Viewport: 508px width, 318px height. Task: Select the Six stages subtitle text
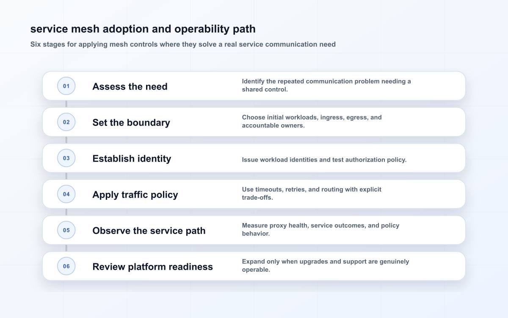[183, 45]
